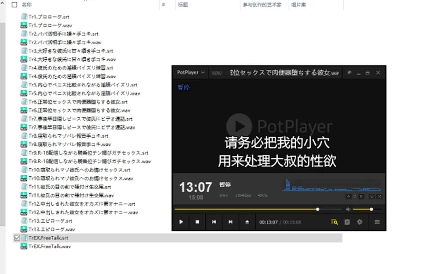Select file Tr1.プロローグ.srt
422x274 pixels.
pos(45,17)
